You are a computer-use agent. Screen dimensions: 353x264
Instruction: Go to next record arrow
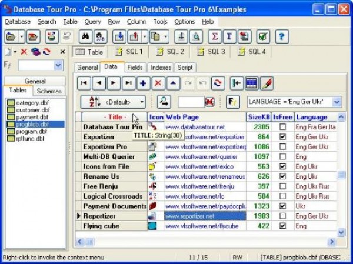coord(114,83)
